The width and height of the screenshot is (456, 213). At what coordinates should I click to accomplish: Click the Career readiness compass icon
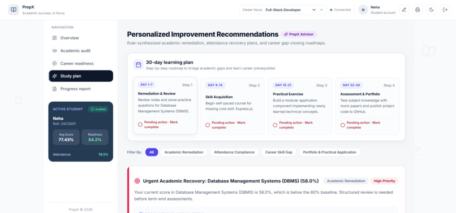54,63
